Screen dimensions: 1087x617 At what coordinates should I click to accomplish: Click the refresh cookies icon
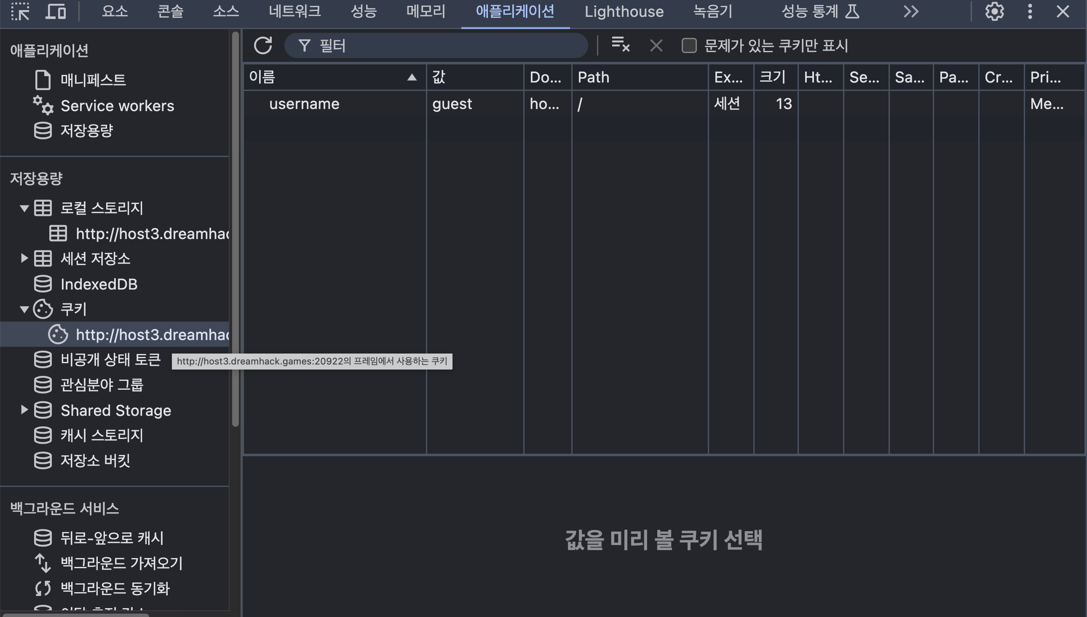click(263, 45)
